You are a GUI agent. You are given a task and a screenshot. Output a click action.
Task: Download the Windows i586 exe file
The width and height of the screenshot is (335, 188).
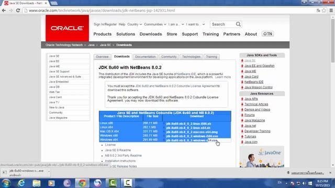[192, 136]
